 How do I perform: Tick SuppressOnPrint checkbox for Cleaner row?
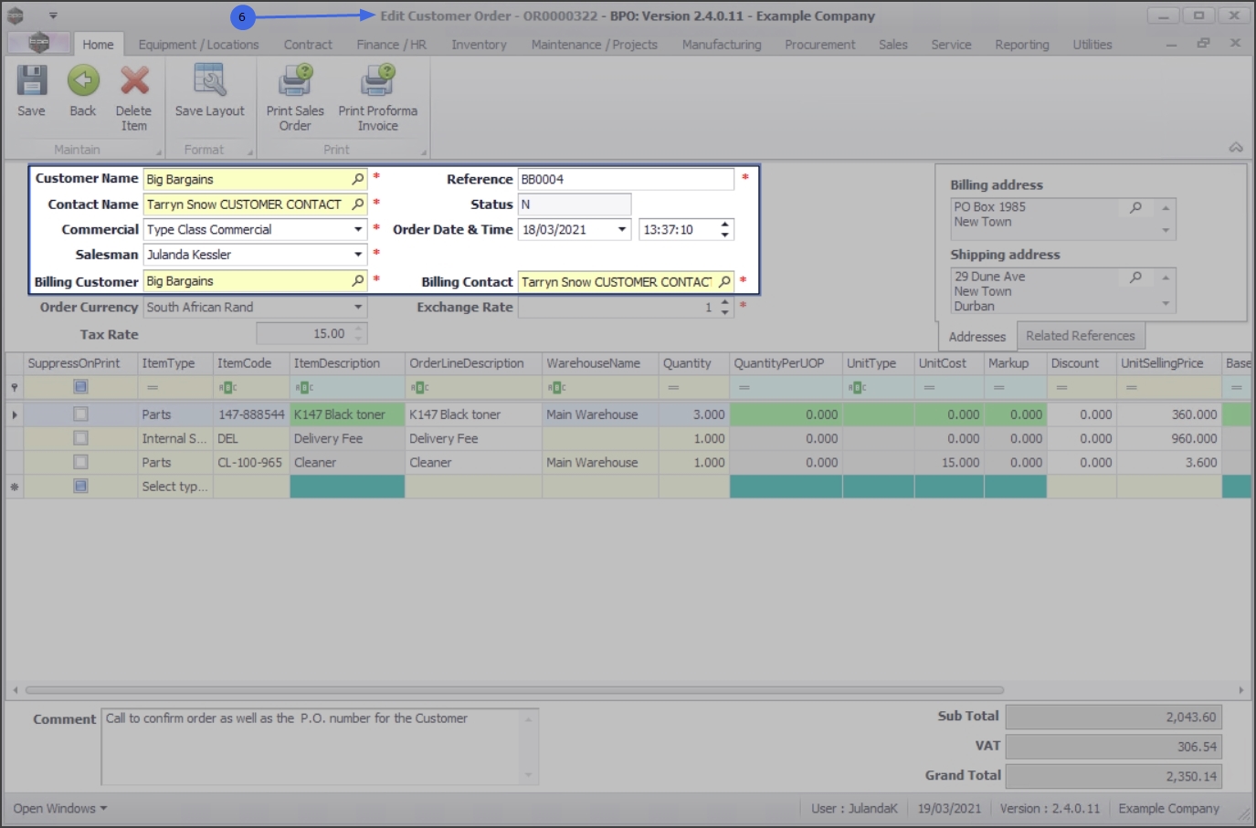click(x=80, y=462)
